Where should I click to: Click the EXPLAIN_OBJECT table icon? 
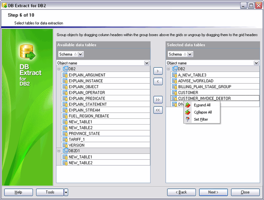(65, 87)
